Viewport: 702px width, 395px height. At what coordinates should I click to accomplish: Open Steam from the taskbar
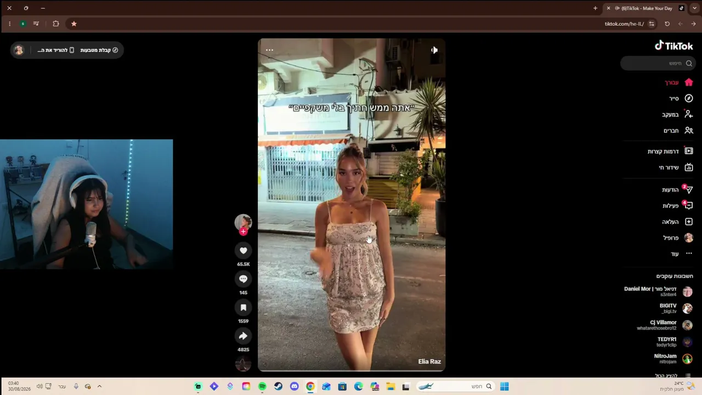coord(278,386)
